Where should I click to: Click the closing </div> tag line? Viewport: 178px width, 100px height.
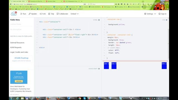coord(42,47)
